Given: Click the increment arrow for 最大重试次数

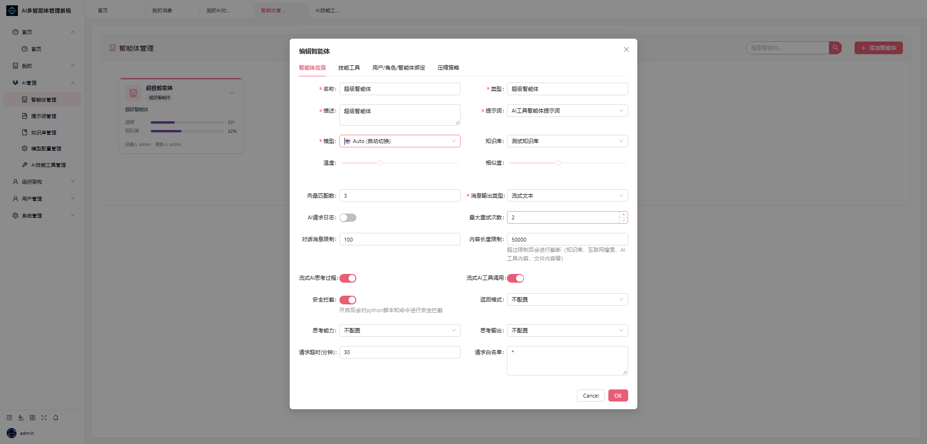Looking at the screenshot, I should [623, 215].
